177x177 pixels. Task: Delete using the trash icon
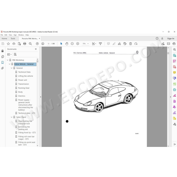click(130, 44)
